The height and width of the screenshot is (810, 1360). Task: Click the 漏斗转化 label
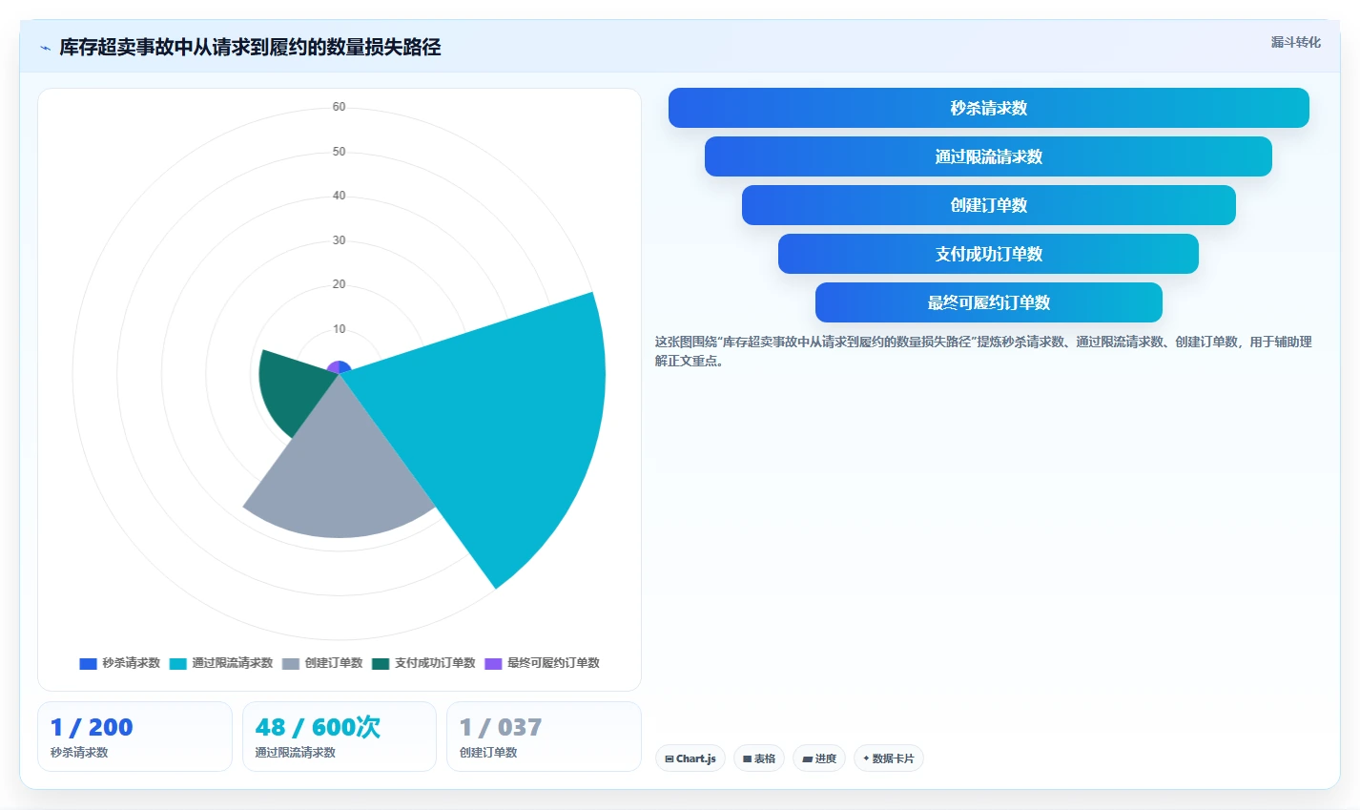coord(1295,42)
